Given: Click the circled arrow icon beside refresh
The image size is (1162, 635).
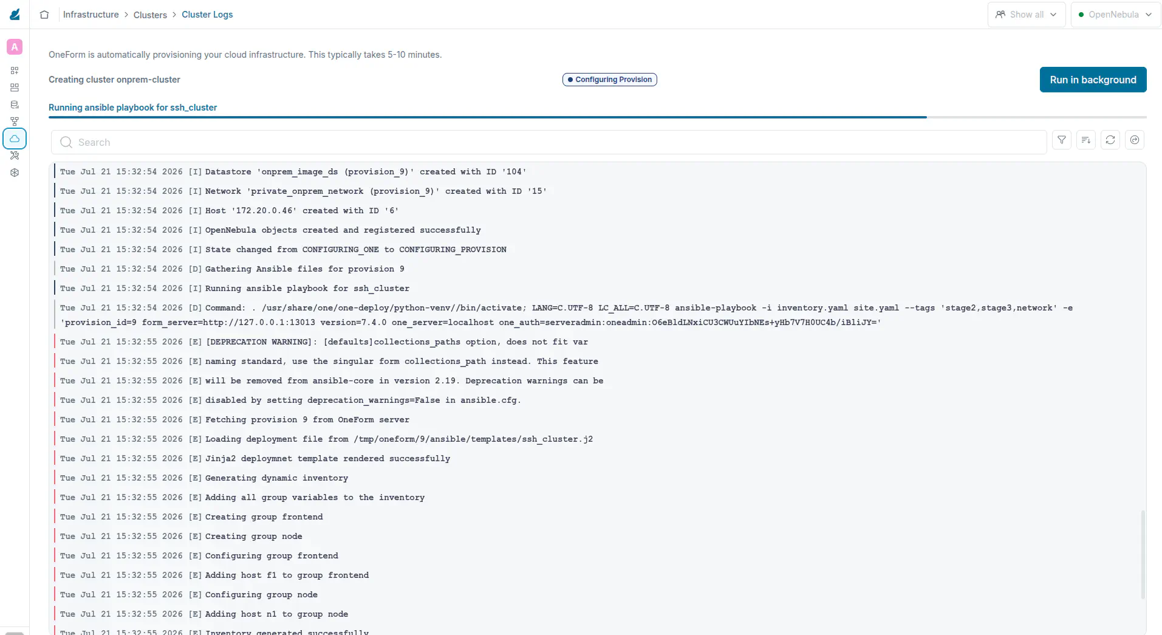Looking at the screenshot, I should point(1135,140).
